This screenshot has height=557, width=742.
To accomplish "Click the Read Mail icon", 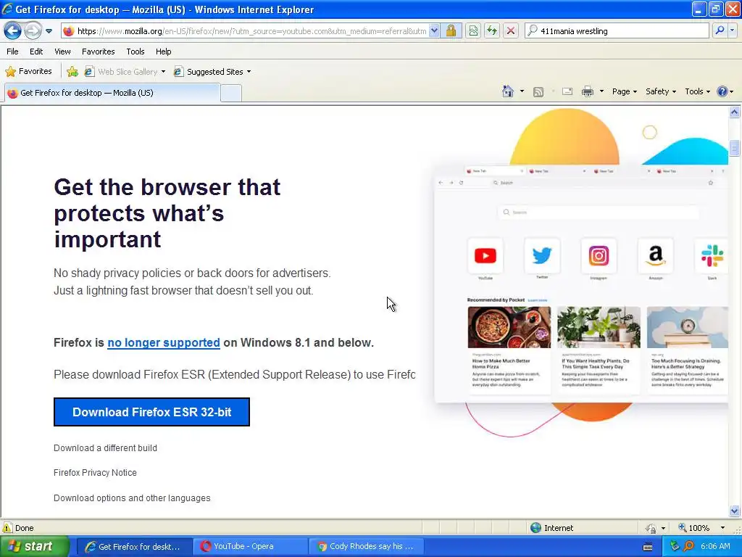I will coord(567,91).
